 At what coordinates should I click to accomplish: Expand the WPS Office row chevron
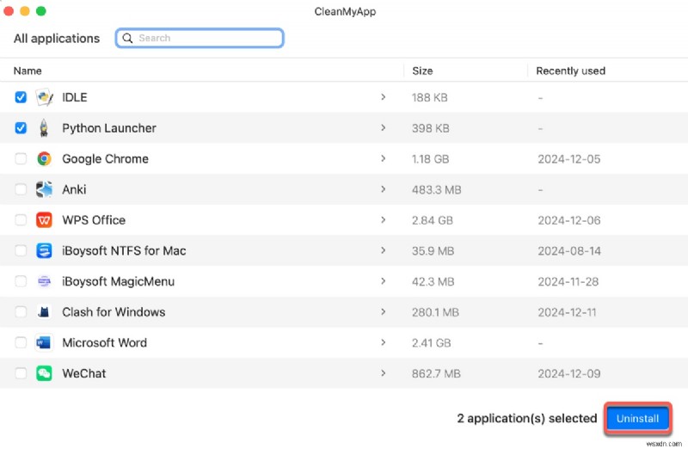click(x=383, y=220)
